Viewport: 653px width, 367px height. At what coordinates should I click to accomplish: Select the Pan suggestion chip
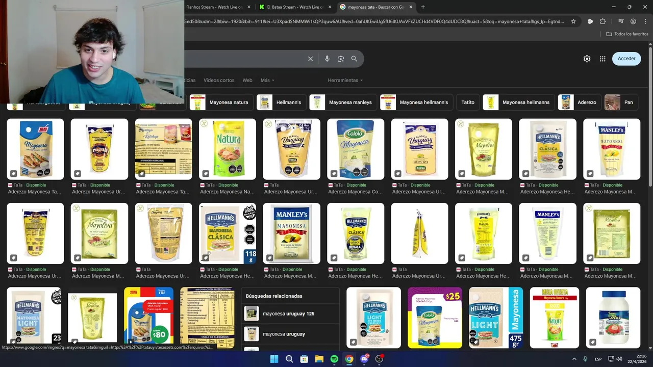[x=621, y=102]
